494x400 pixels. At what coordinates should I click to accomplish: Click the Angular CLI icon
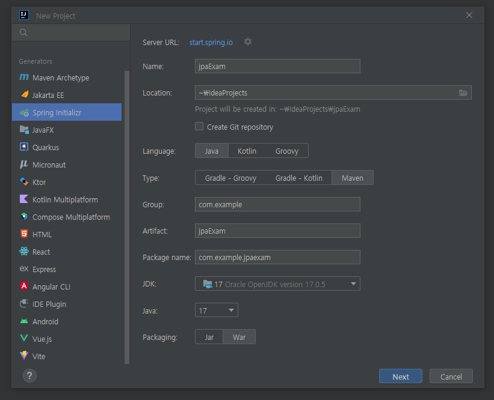tap(24, 286)
